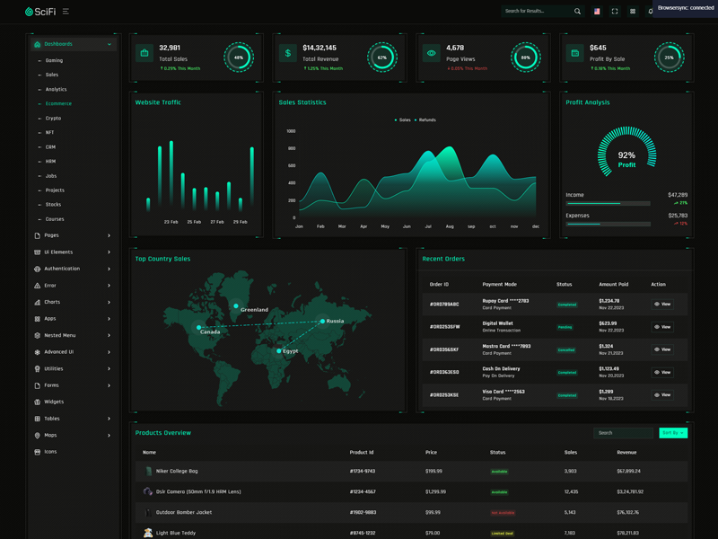Image resolution: width=718 pixels, height=539 pixels.
Task: Open the Widgets sidebar item
Action: [54, 402]
